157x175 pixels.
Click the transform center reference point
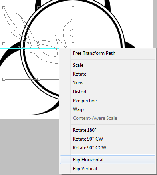coord(38,44)
